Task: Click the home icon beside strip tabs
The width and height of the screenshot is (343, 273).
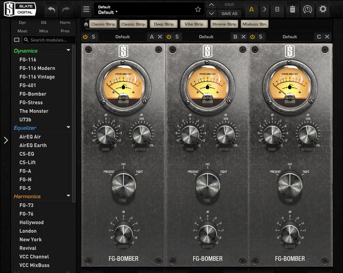Action: (86, 25)
